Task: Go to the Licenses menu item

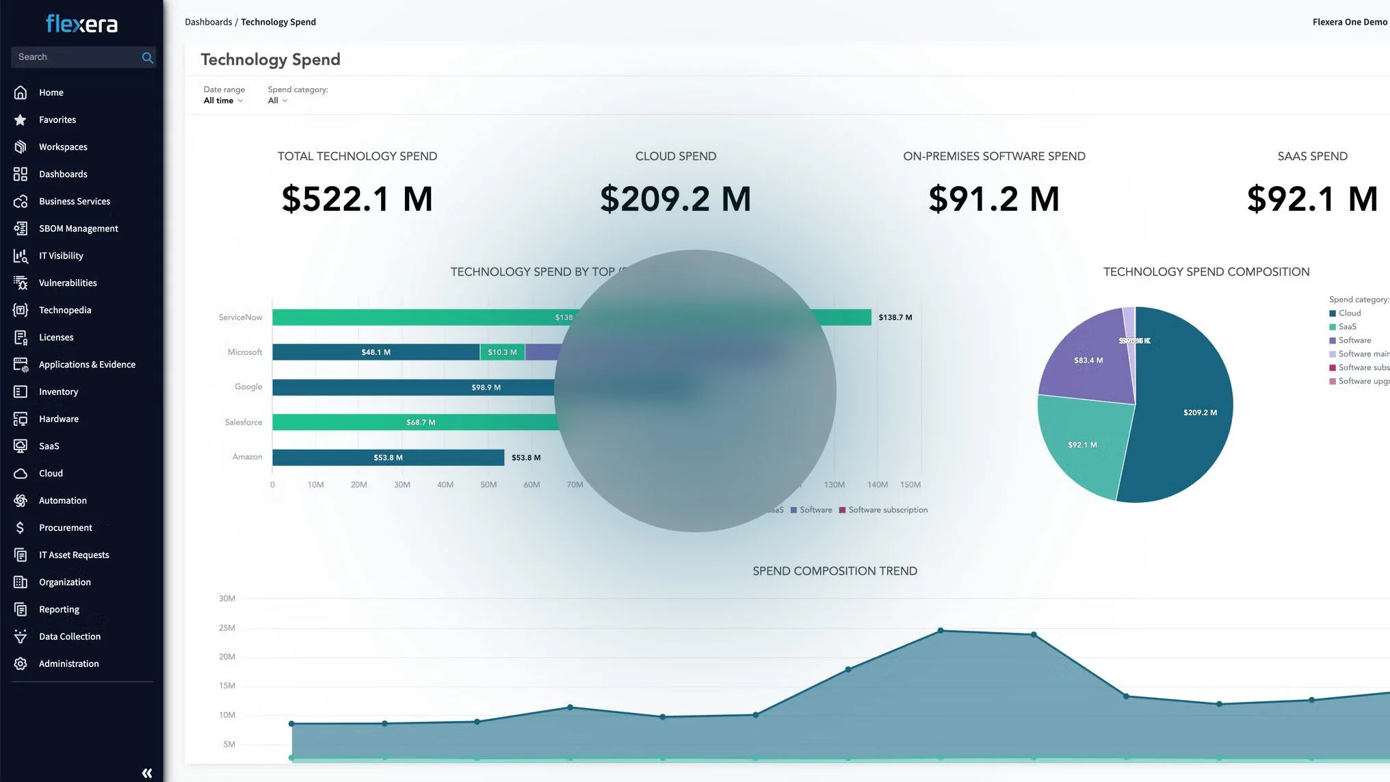Action: pyautogui.click(x=56, y=337)
